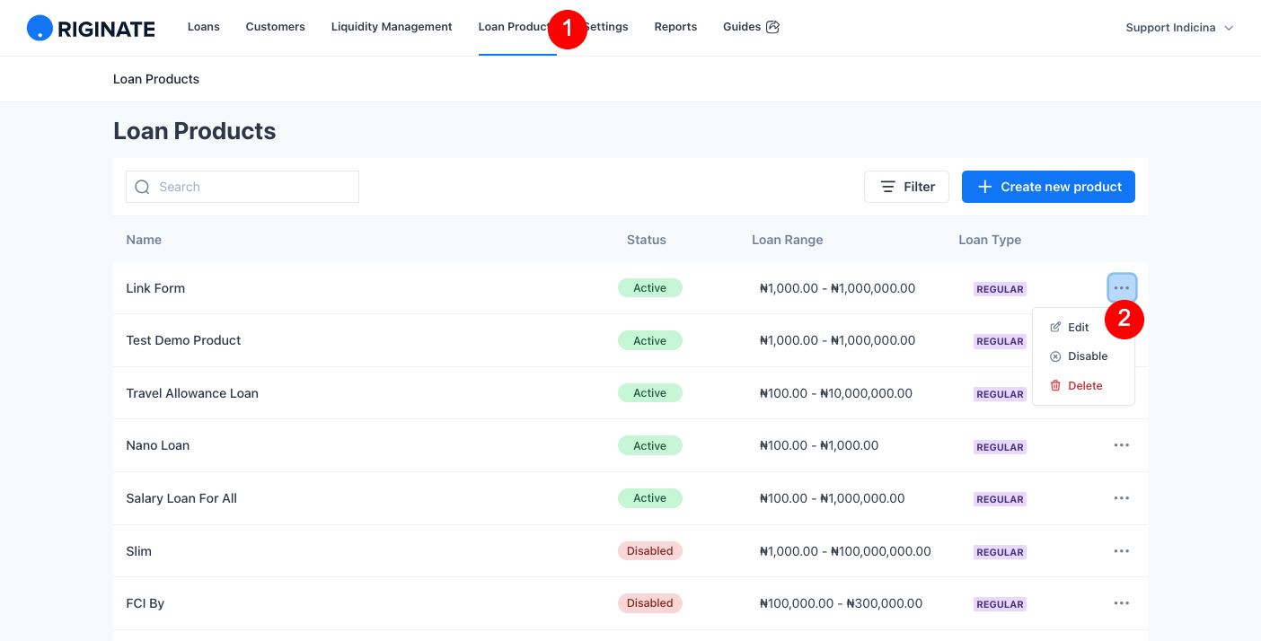
Task: Click the Loan Products page heading
Action: 195,131
